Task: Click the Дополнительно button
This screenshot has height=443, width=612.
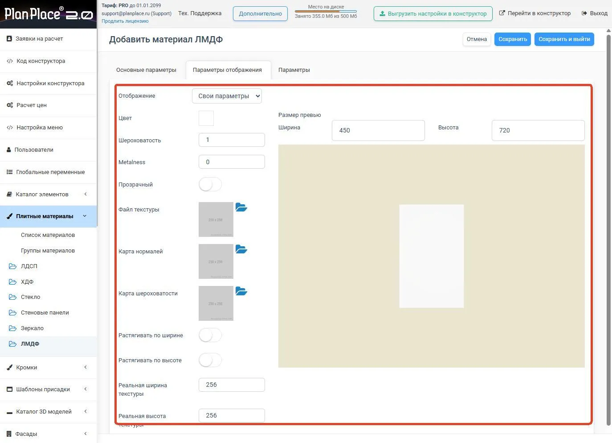Action: pos(260,14)
